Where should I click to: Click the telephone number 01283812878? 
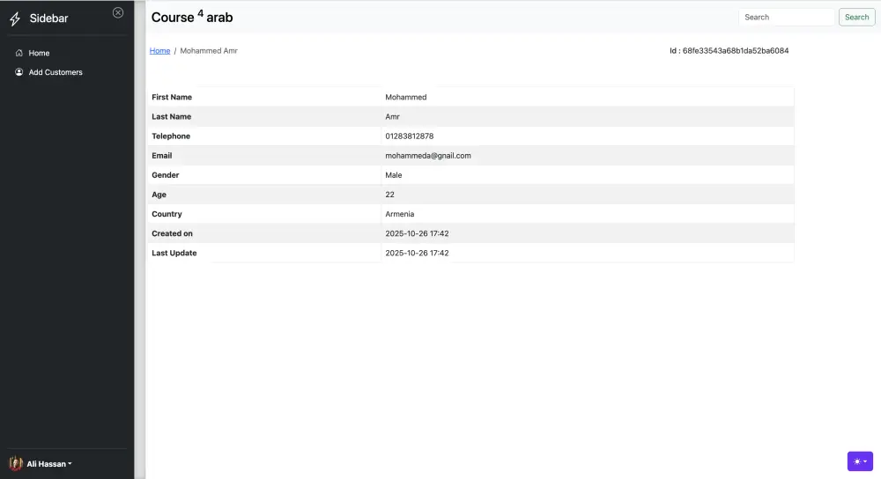pyautogui.click(x=410, y=136)
